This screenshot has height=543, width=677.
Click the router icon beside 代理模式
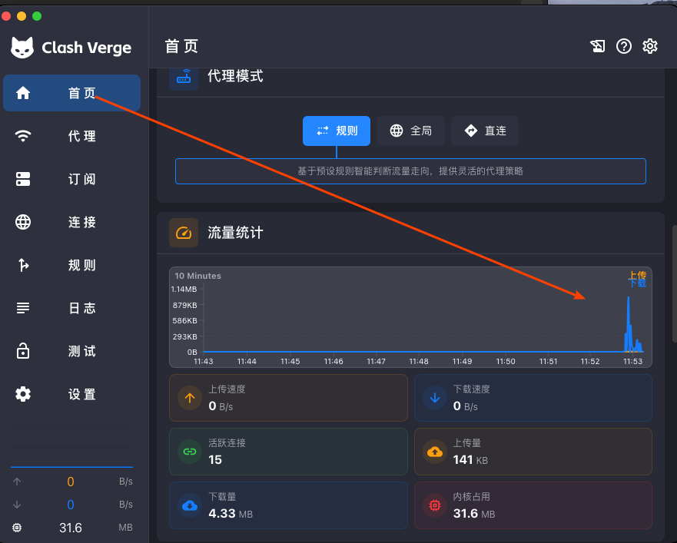click(184, 77)
